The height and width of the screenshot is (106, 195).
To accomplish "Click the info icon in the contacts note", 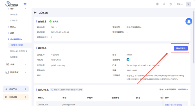I will click(x=52, y=90).
